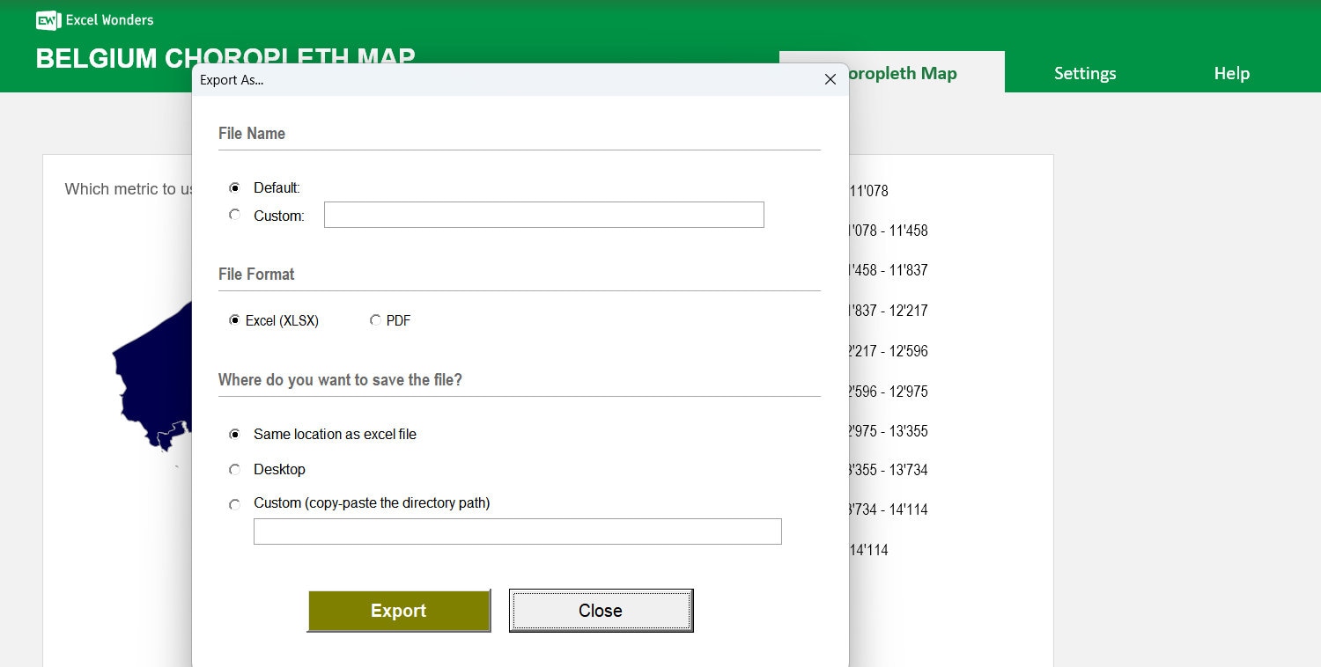The height and width of the screenshot is (667, 1321).
Task: Click the custom directory path input field
Action: 518,531
